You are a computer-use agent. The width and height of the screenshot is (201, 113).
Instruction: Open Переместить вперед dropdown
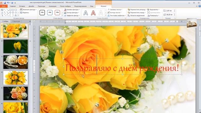pos(137,10)
